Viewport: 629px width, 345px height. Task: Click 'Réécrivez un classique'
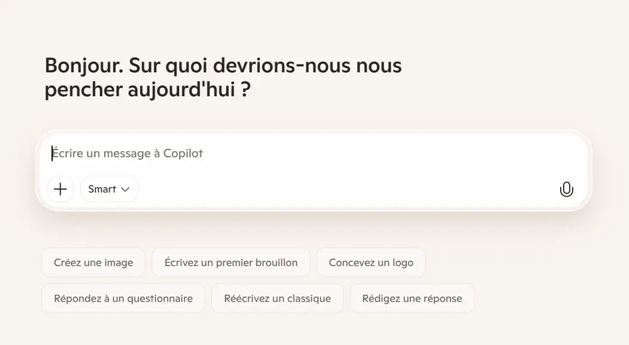click(x=277, y=298)
